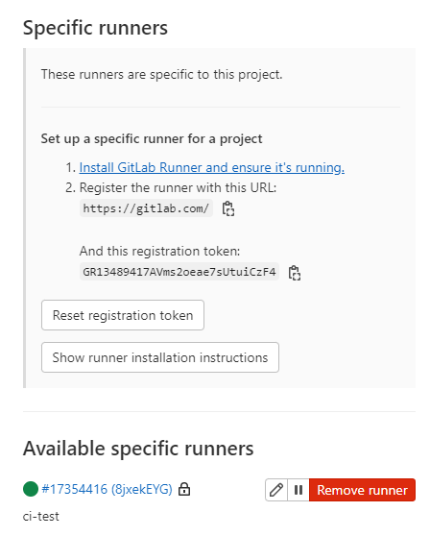The height and width of the screenshot is (536, 430).
Task: Click the lock icon beside runner 8jxekEYG
Action: pyautogui.click(x=184, y=489)
